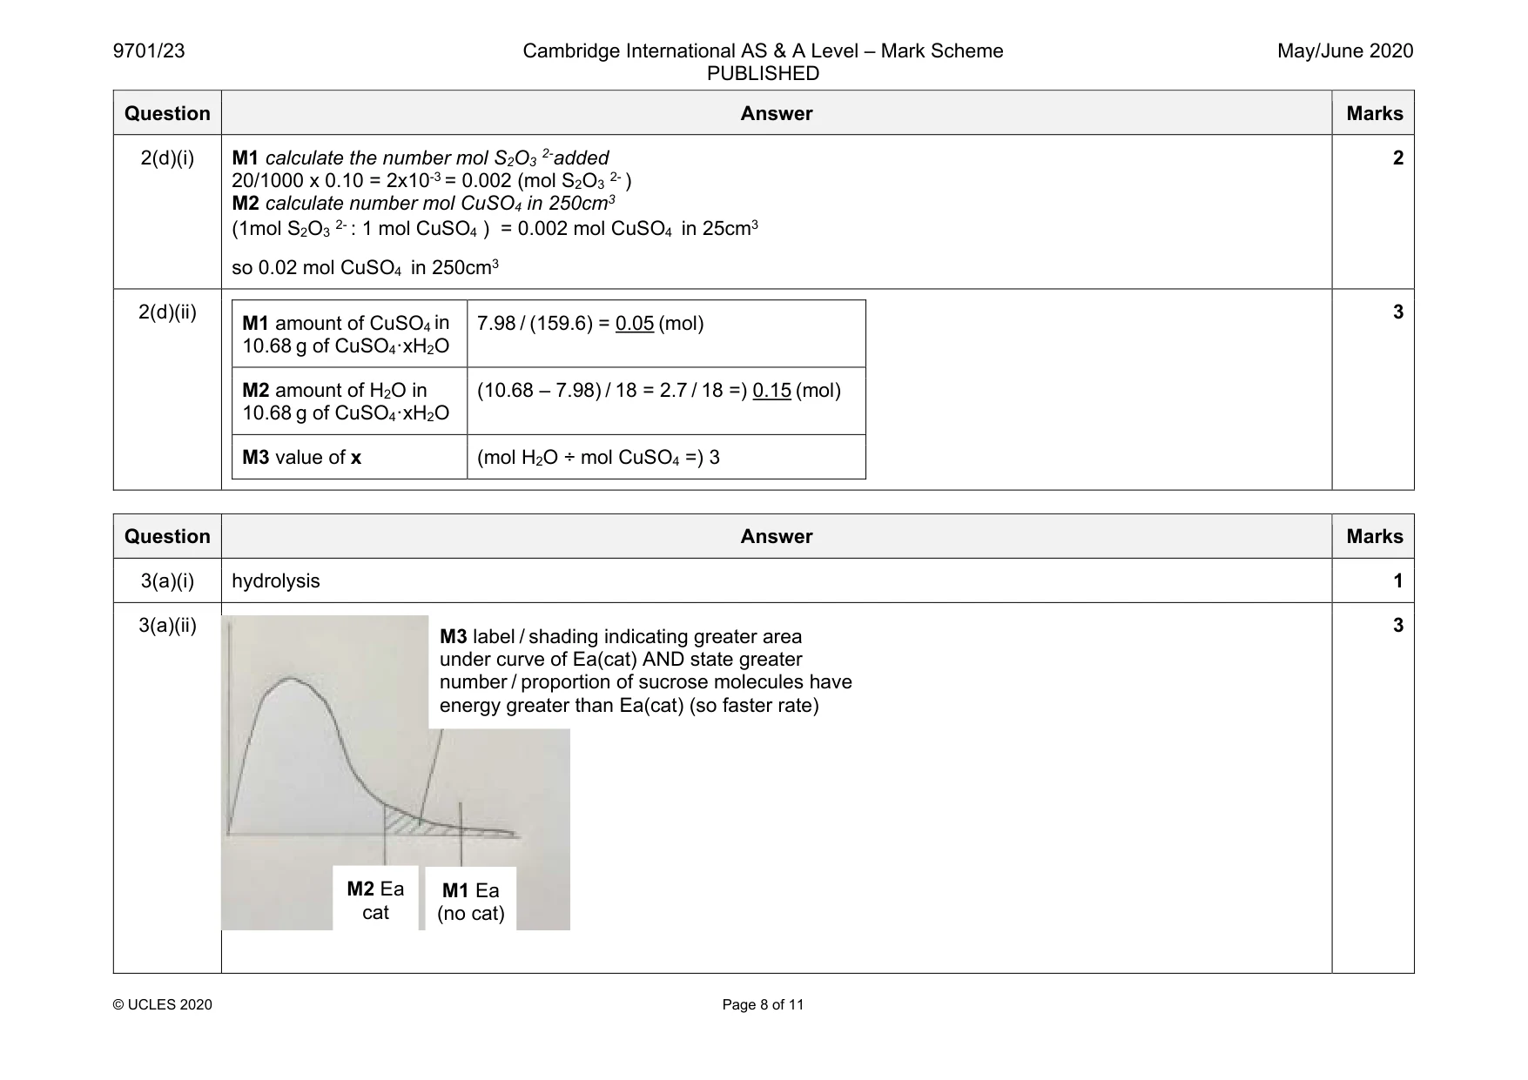Click the answer 'hydrolysis'
1528x1080 pixels.
[x=276, y=581]
